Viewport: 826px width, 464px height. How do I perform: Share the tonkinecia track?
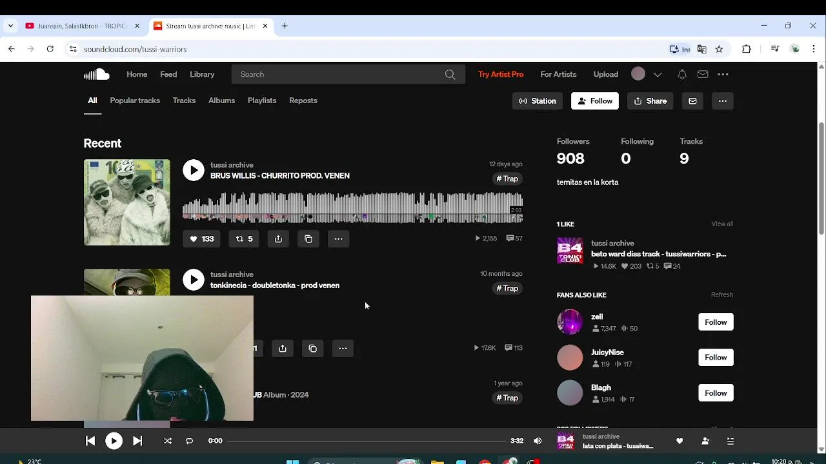pos(283,348)
